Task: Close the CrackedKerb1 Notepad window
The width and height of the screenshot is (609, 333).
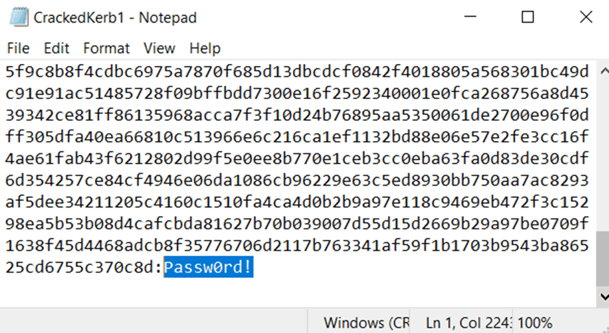Action: click(585, 17)
